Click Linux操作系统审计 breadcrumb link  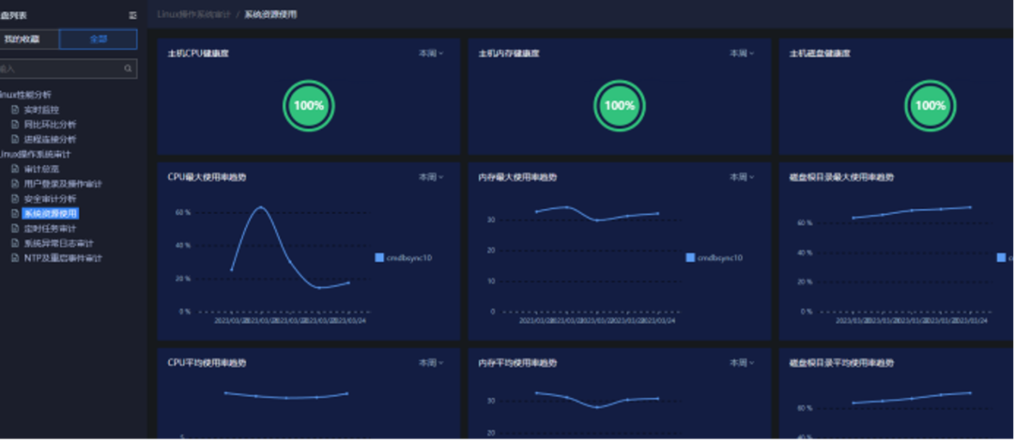click(193, 14)
